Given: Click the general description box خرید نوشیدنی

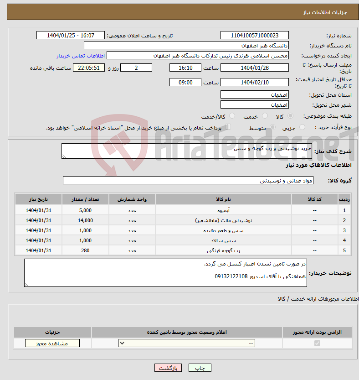Looking at the screenshot, I should pyautogui.click(x=187, y=151).
